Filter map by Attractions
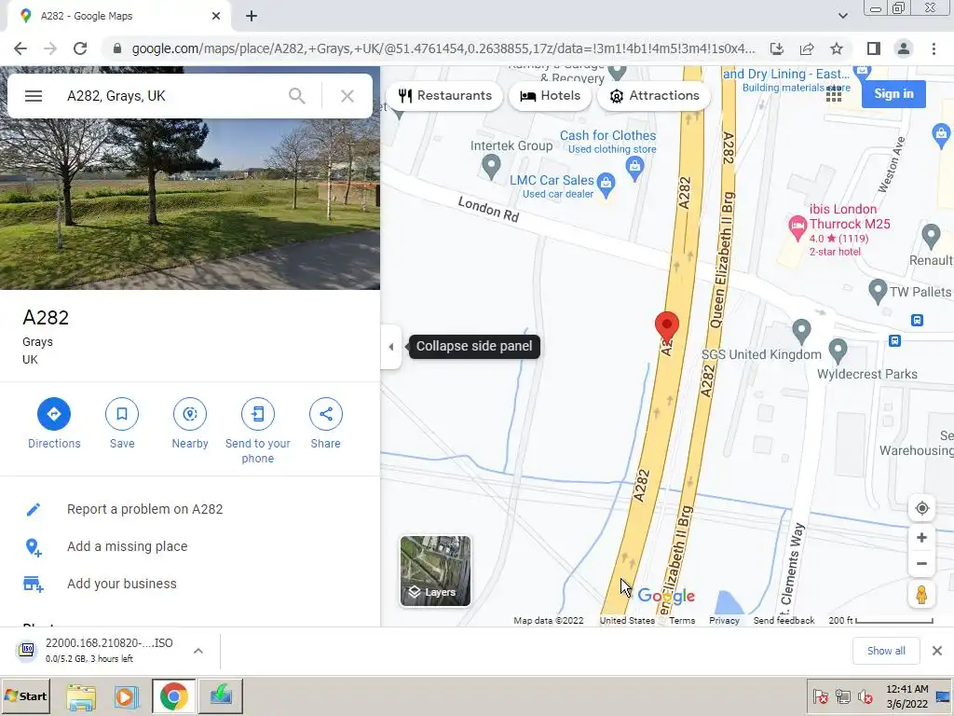954x716 pixels. (x=654, y=96)
